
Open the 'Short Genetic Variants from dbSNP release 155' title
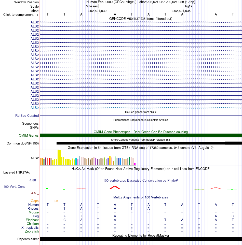tap(141, 140)
